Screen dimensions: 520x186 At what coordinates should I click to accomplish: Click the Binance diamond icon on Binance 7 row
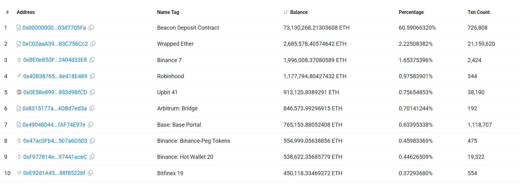coord(19,60)
